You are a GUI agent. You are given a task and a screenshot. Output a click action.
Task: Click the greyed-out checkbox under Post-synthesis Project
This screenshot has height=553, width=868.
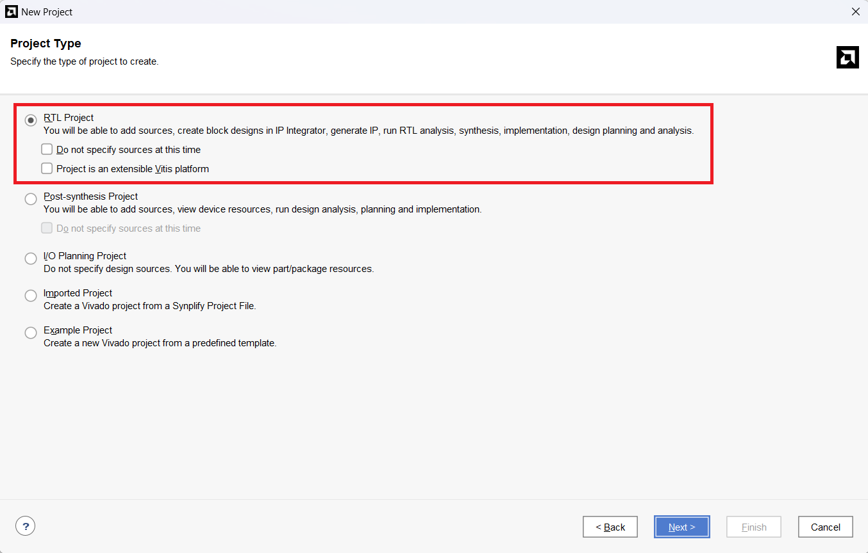coord(47,228)
